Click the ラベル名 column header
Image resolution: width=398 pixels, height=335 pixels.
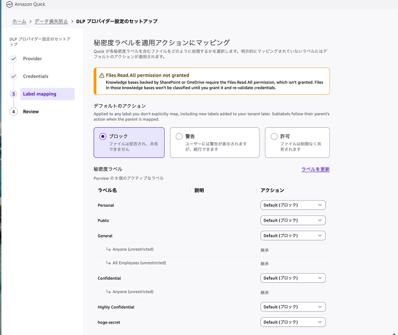tap(107, 190)
